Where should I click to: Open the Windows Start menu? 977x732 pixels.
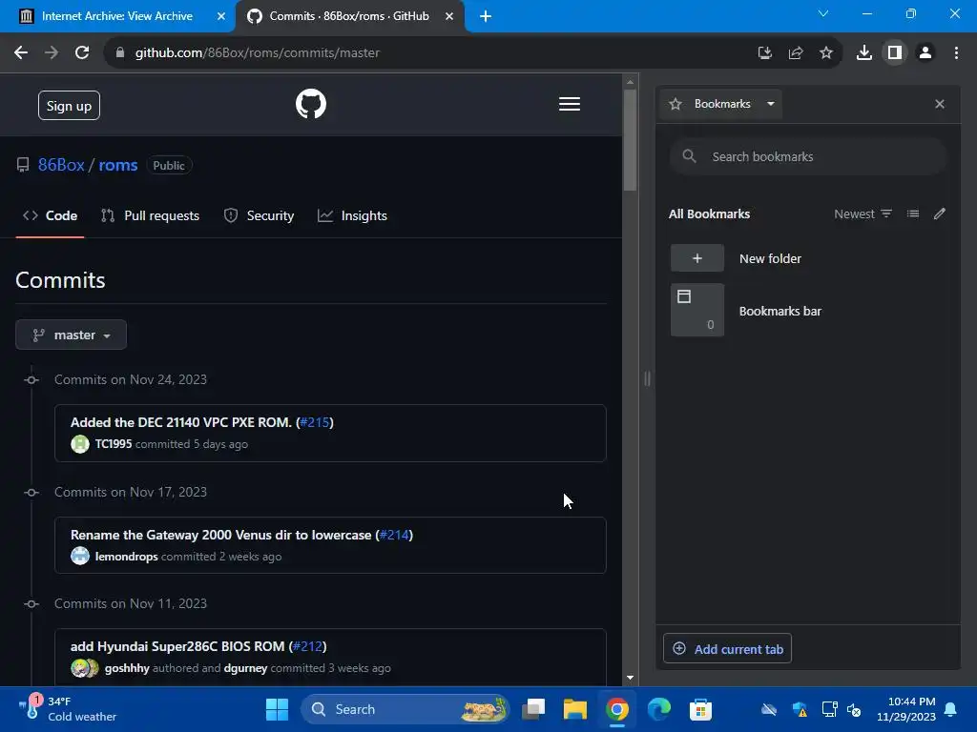[x=278, y=709]
